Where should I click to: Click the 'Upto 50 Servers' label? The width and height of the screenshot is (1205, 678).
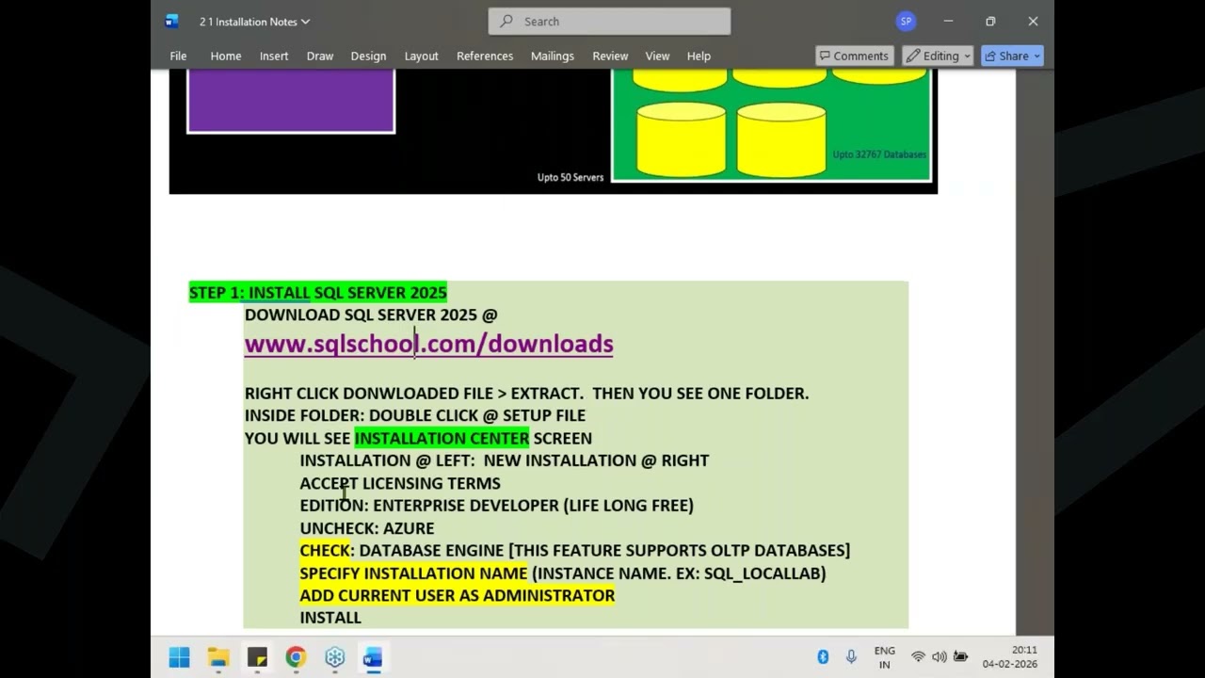(x=570, y=177)
